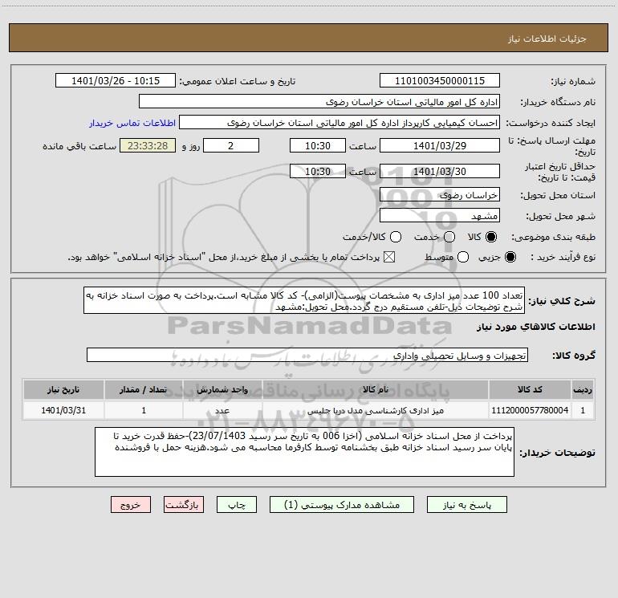Choose the متوسط purchase process option
618x598 pixels.
(x=463, y=257)
